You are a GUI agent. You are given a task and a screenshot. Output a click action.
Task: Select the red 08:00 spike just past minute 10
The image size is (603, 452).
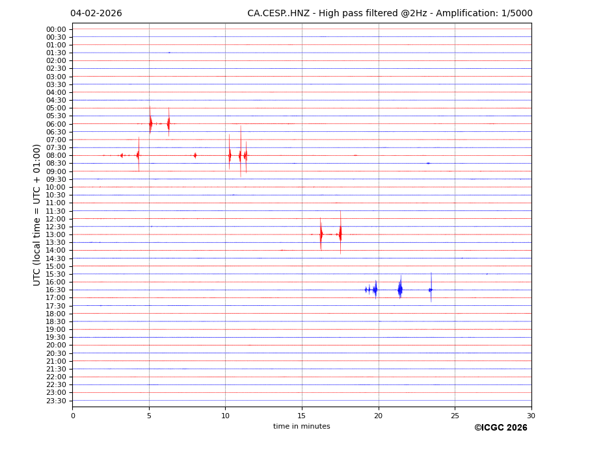pyautogui.click(x=230, y=155)
